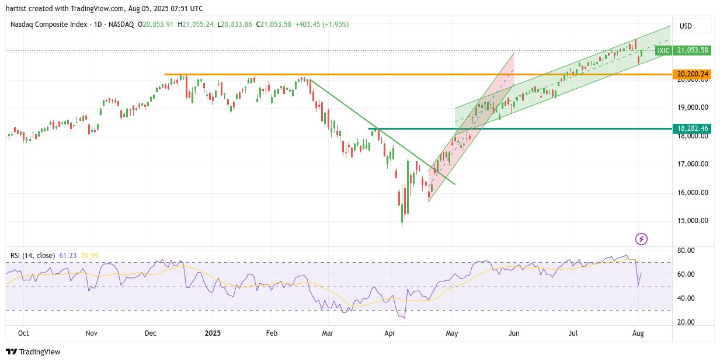Click the RSI moving average value 70.59
This screenshot has width=720, height=362.
point(89,255)
